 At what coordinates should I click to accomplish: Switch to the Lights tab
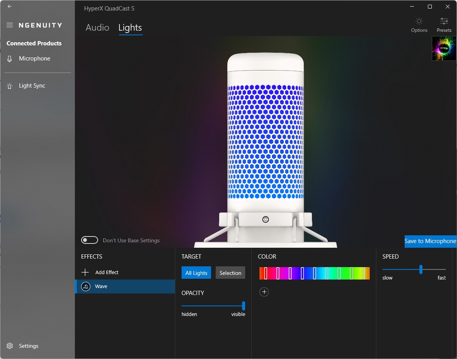tap(130, 28)
